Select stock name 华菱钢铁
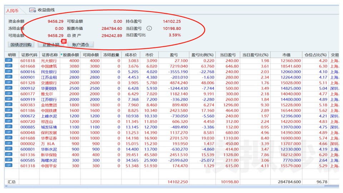The width and height of the screenshot is (343, 193). point(49,88)
